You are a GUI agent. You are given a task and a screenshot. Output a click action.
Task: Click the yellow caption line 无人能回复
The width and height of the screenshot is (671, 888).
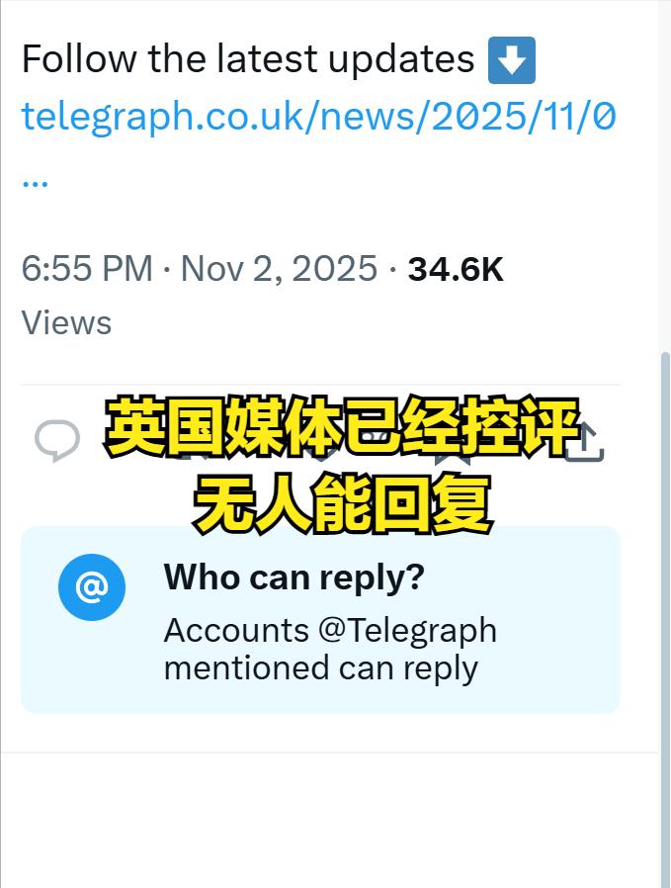point(343,504)
